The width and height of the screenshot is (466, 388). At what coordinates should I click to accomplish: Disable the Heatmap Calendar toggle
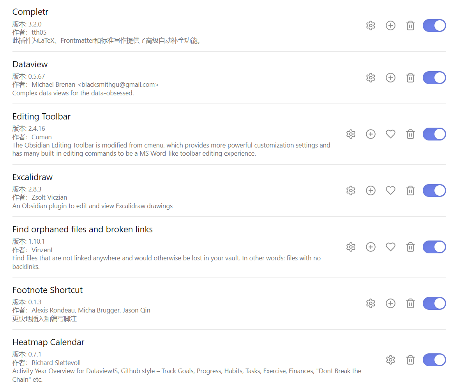click(434, 360)
